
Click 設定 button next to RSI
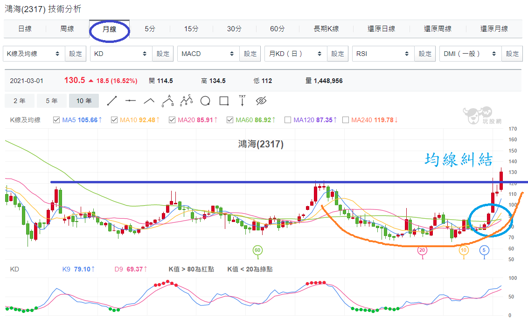point(425,54)
